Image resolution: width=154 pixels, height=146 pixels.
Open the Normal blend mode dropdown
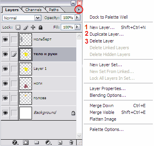(x=22, y=18)
